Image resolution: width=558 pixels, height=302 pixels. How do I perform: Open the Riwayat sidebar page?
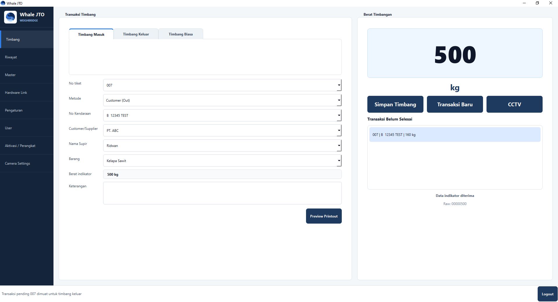27,57
